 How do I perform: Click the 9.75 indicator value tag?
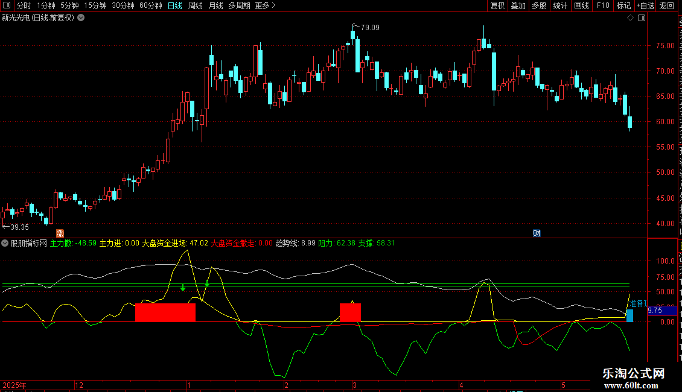(662, 311)
